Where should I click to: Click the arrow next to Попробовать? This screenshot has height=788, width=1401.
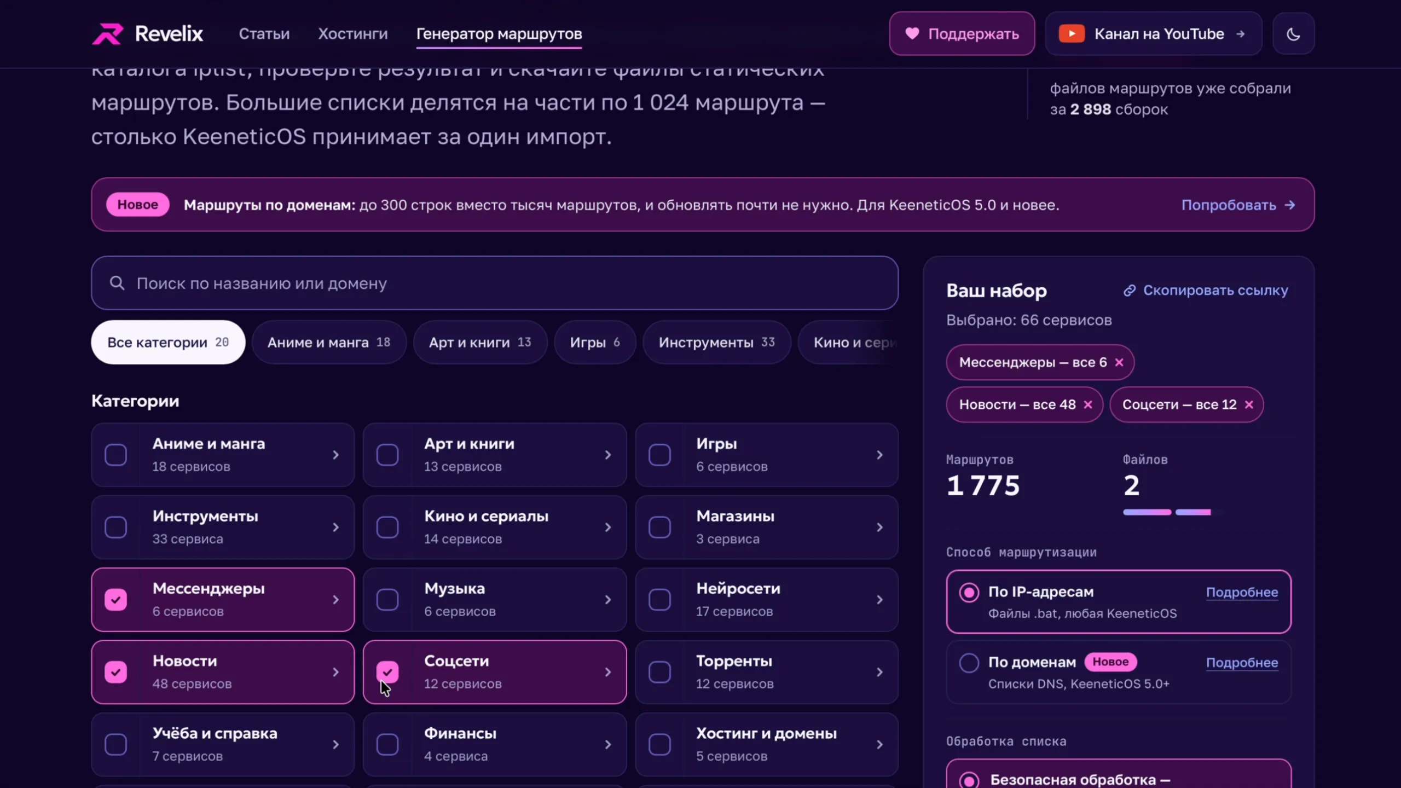pyautogui.click(x=1290, y=205)
